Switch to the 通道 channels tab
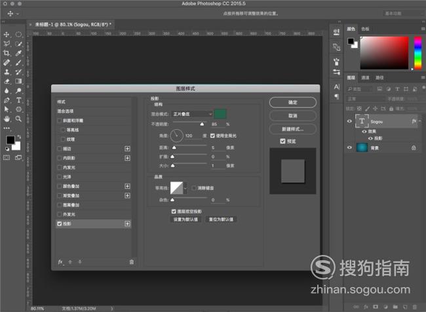The height and width of the screenshot is (312, 426). point(365,78)
